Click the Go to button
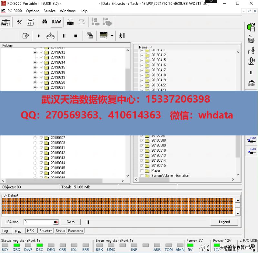This screenshot has width=258, height=253. tap(71, 222)
